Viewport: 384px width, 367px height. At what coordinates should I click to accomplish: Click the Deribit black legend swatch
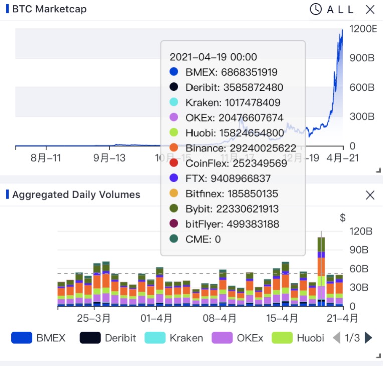[x=90, y=338]
